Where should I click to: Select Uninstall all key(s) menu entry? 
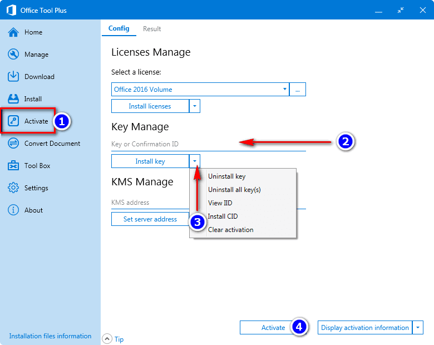point(234,190)
